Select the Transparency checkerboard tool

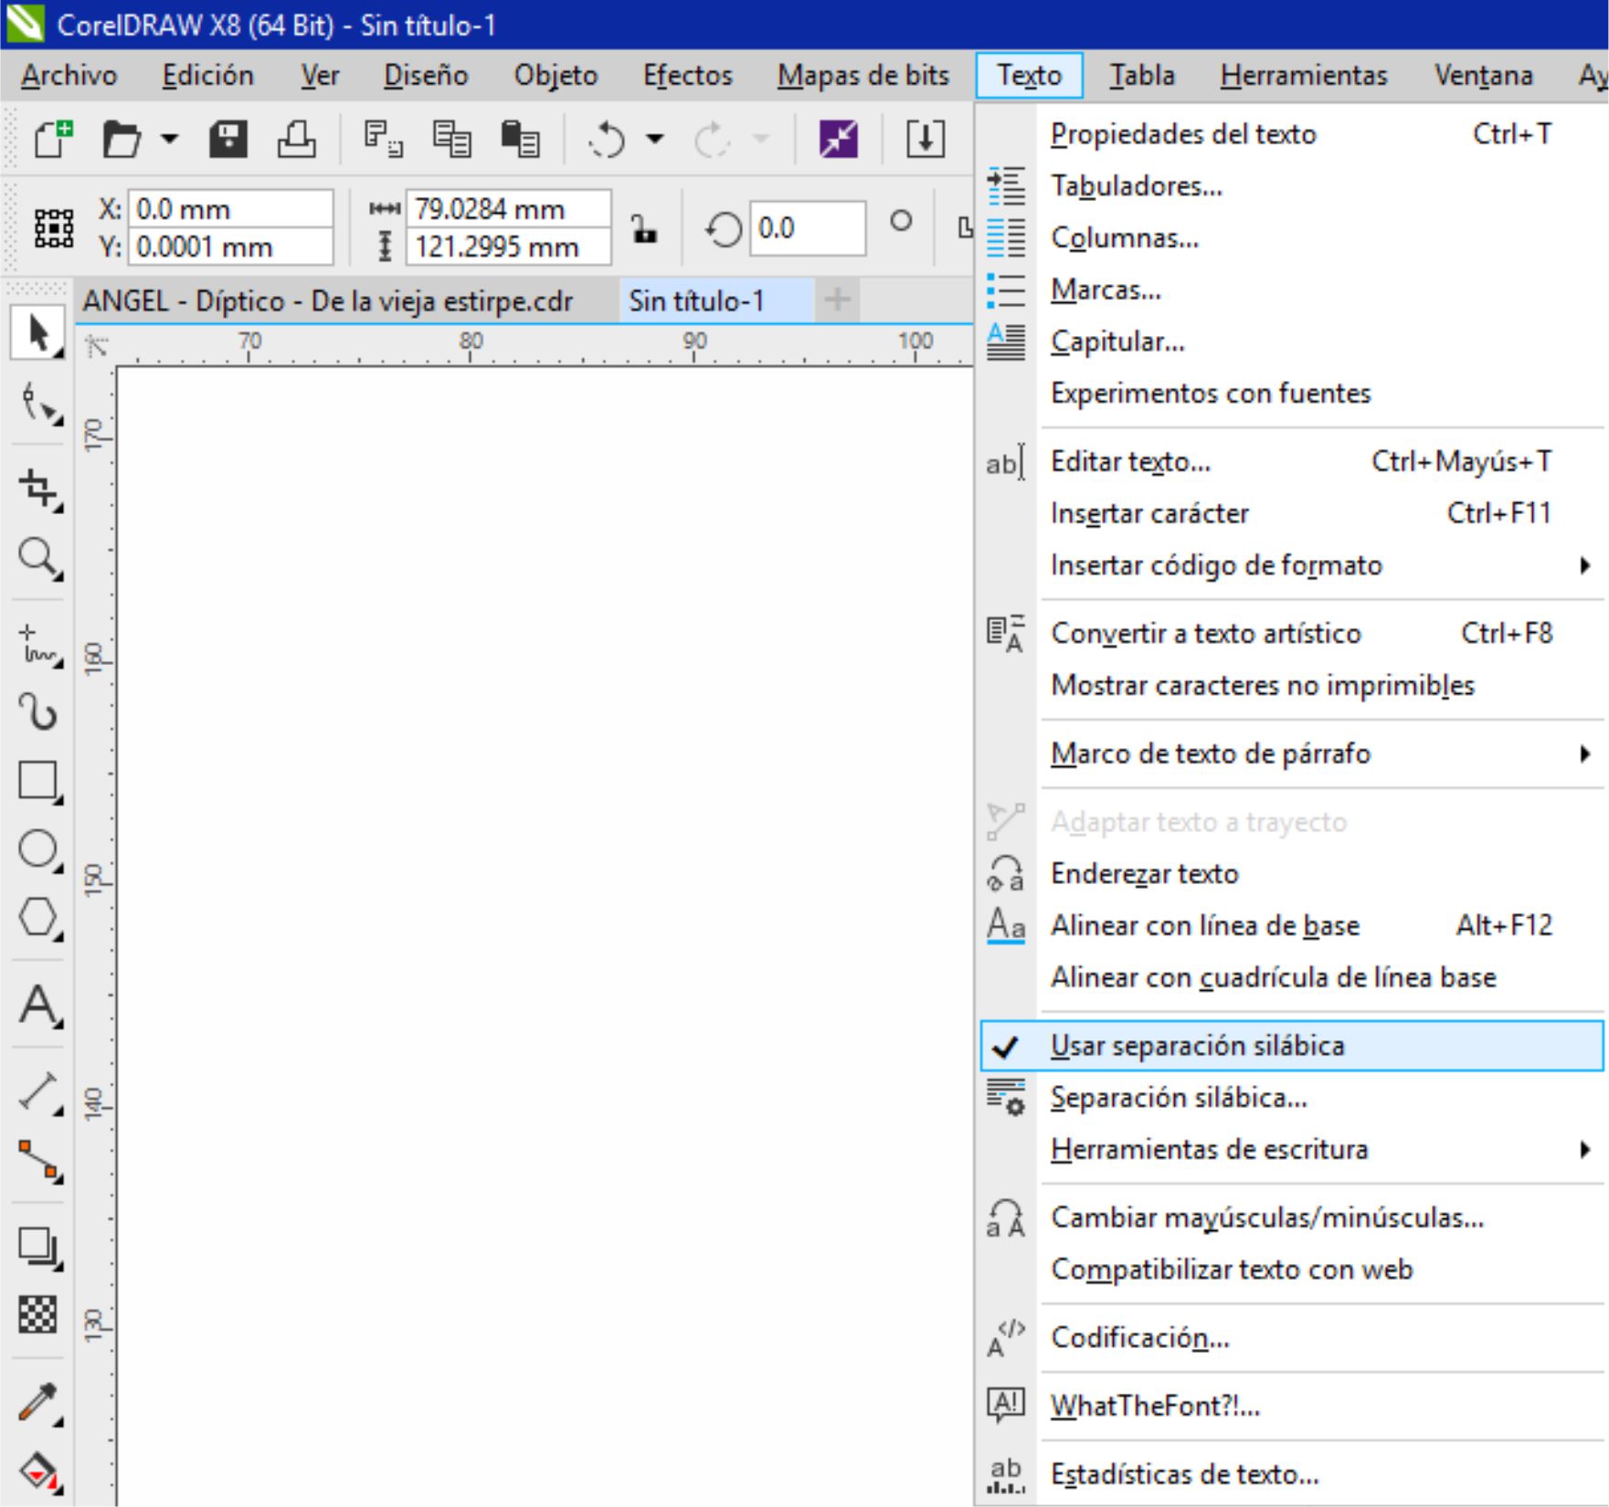[39, 1315]
